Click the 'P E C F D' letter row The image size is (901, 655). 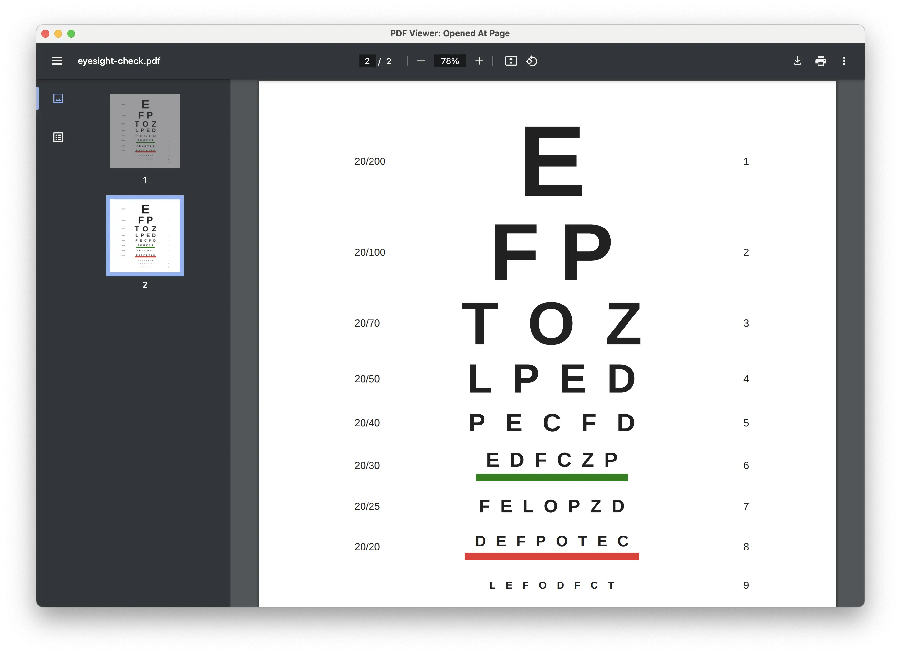[x=552, y=423]
